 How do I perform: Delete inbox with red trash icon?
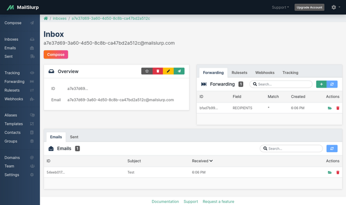pyautogui.click(x=158, y=71)
